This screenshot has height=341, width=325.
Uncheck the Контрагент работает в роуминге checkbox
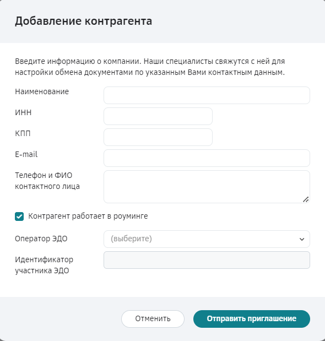coord(19,216)
